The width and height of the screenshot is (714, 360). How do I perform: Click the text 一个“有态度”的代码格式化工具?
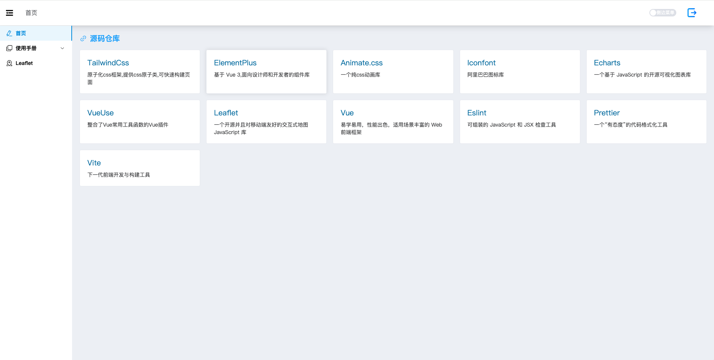631,125
